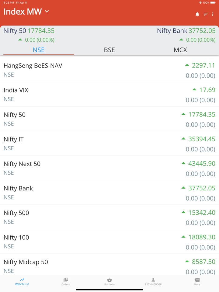Open HangSeng BeES-NAV row

109,70
